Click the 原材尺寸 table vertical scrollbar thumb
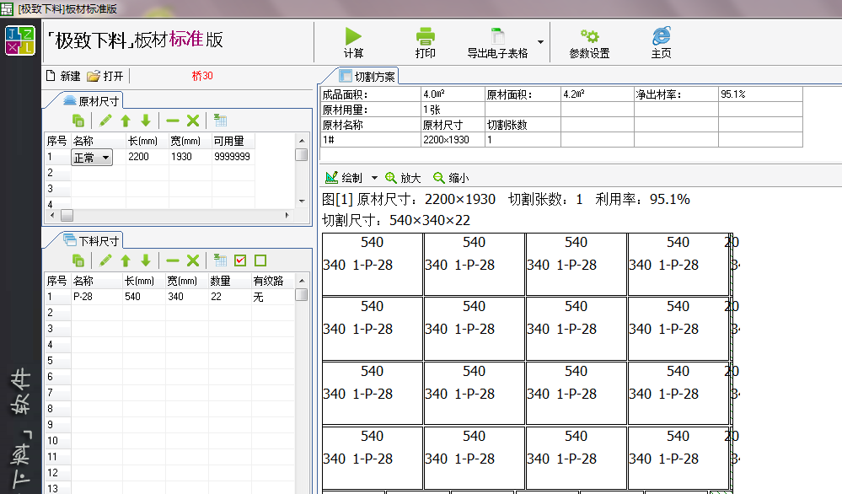842x494 pixels. pyautogui.click(x=302, y=154)
